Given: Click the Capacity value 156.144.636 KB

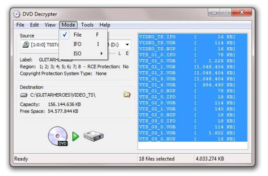Looking at the screenshot, I should [64, 104].
